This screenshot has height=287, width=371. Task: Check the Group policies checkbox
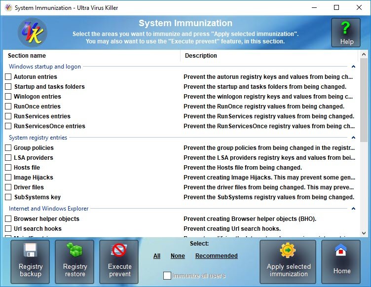pos(8,148)
